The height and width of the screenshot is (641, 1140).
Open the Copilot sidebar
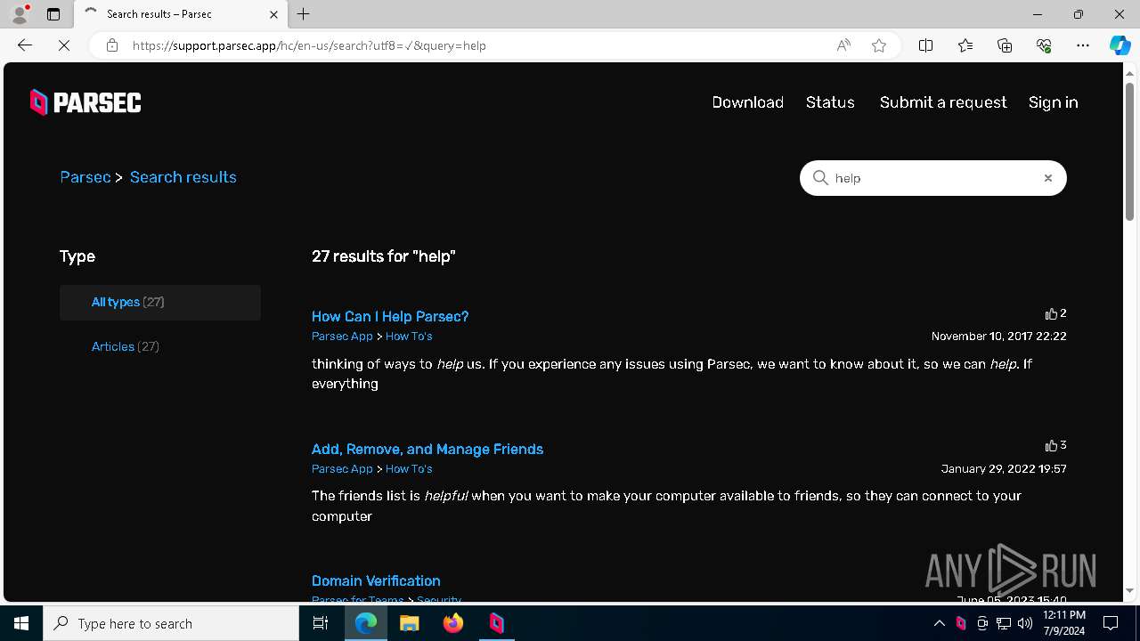click(x=1120, y=45)
